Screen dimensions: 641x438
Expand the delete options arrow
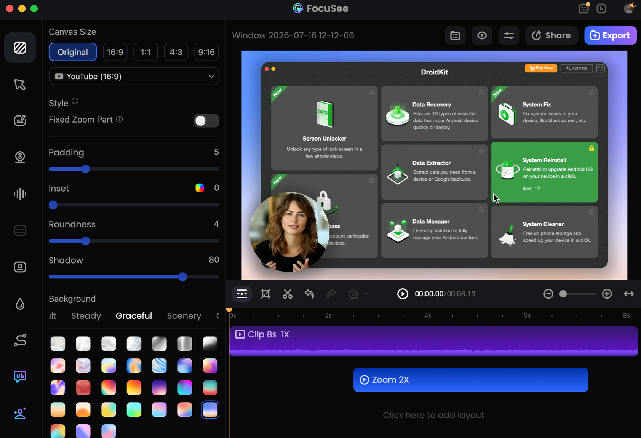[366, 294]
